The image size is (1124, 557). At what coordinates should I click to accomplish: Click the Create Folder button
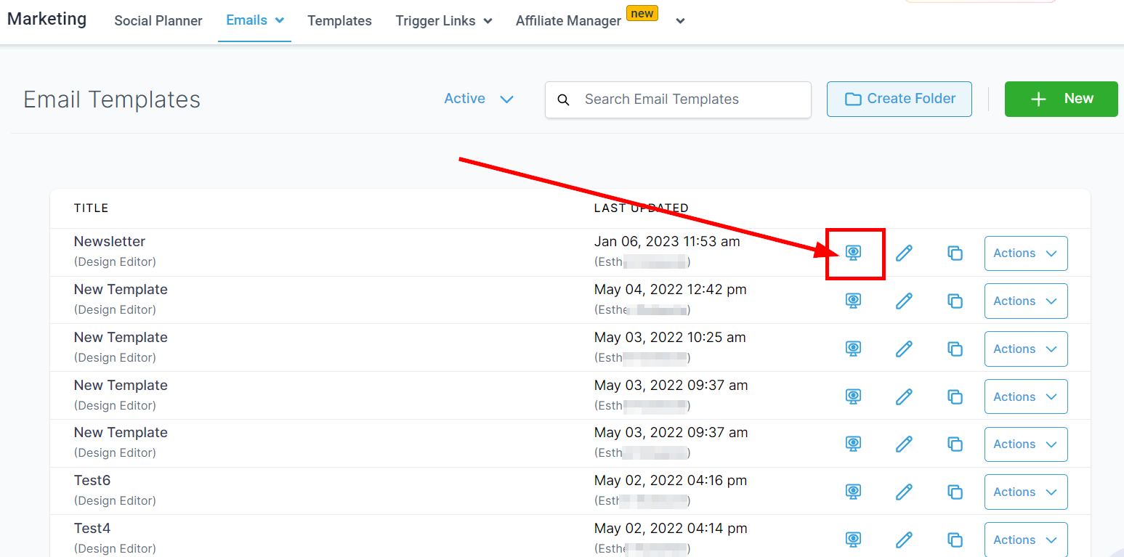[x=899, y=99]
